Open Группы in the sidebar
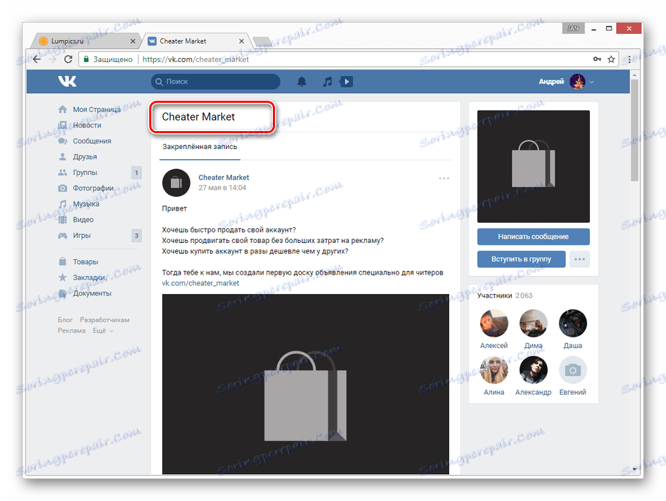The image size is (666, 501). [x=85, y=173]
